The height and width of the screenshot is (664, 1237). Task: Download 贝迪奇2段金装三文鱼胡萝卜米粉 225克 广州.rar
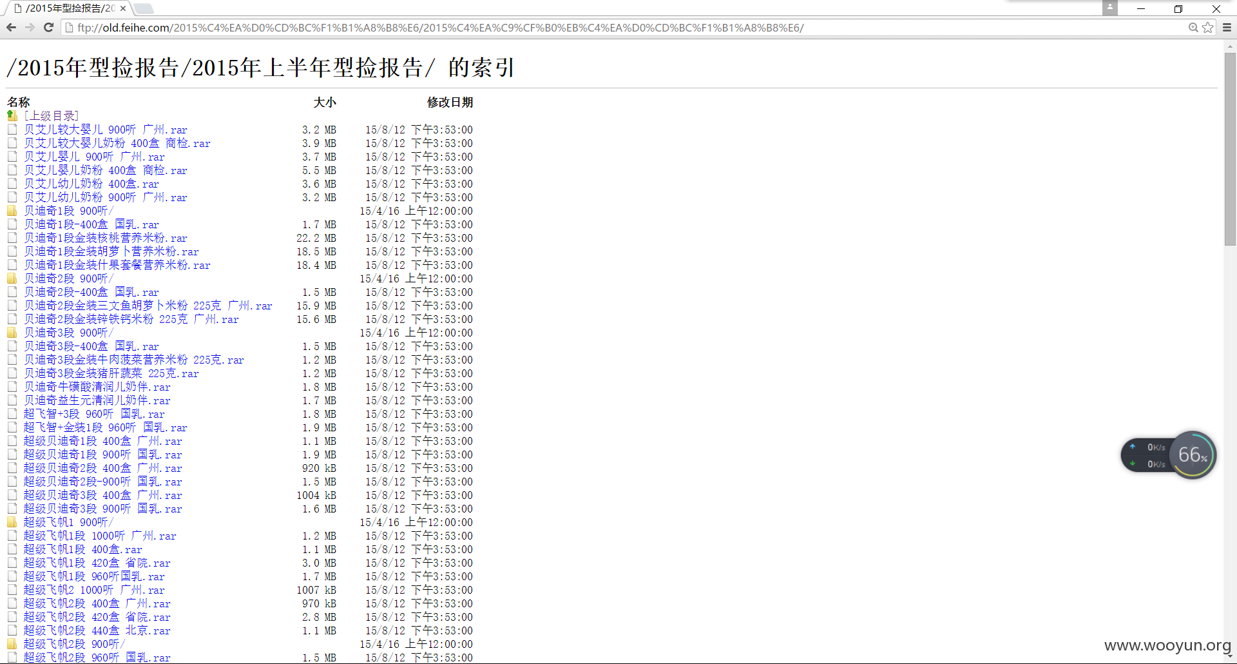tap(148, 306)
